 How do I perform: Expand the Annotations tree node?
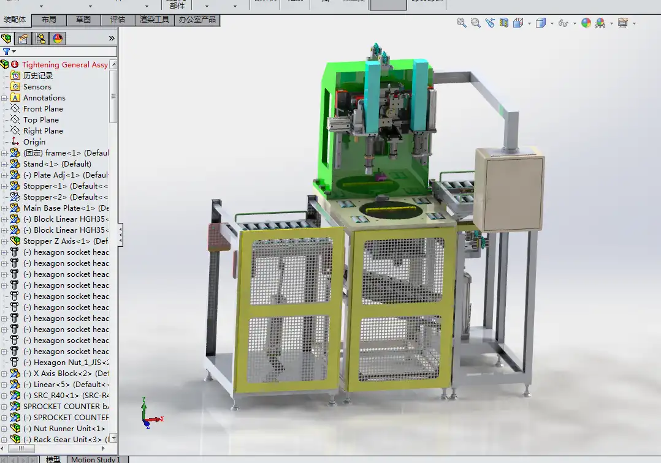pyautogui.click(x=4, y=98)
